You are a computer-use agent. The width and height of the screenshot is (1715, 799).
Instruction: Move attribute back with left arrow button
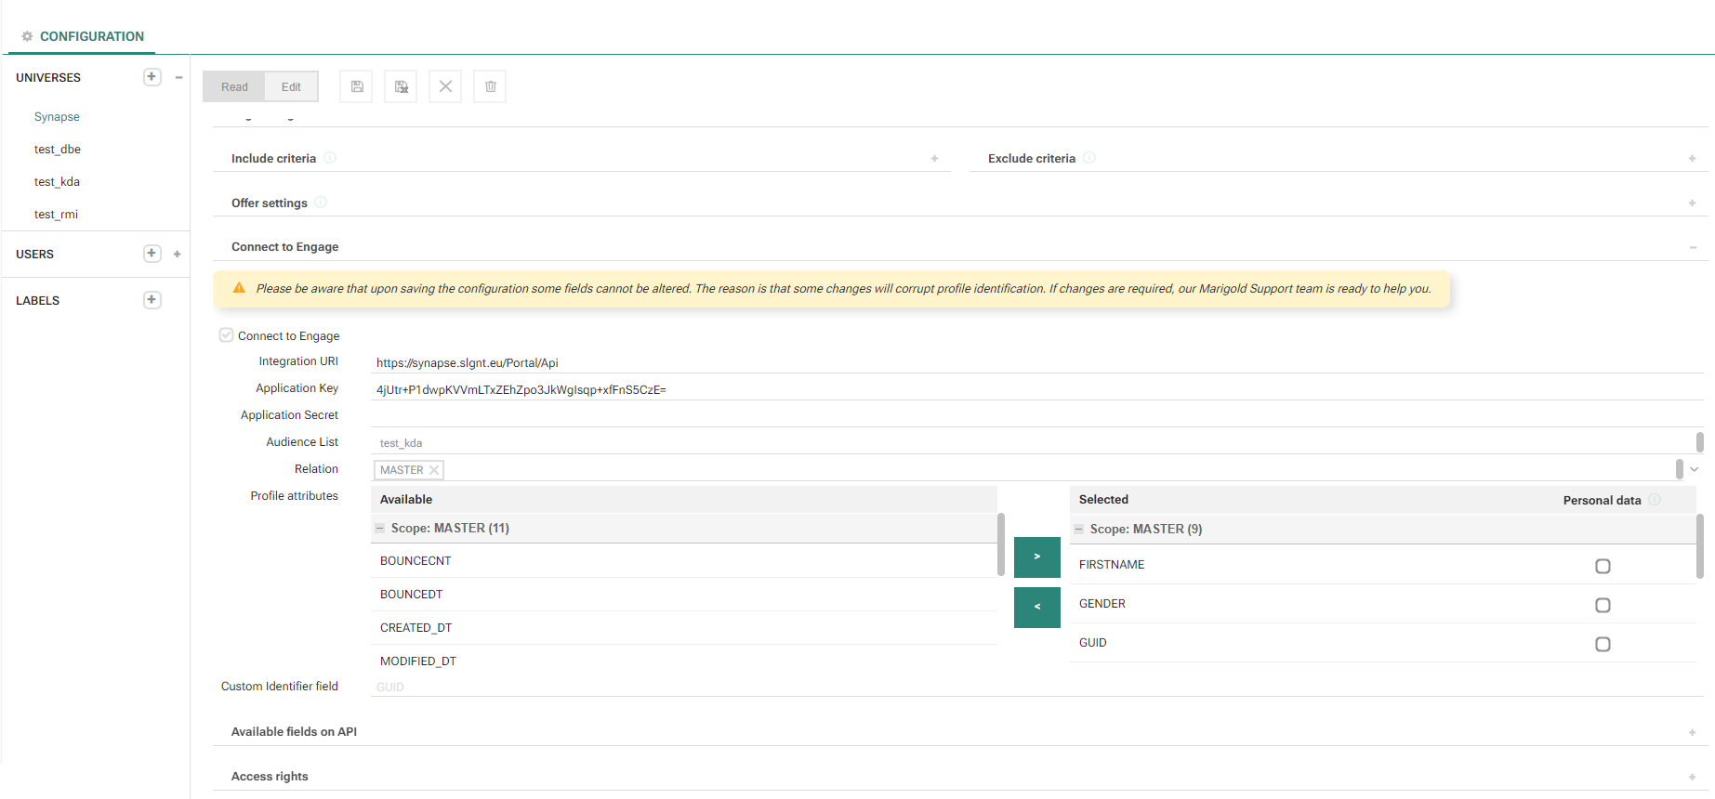click(1036, 607)
